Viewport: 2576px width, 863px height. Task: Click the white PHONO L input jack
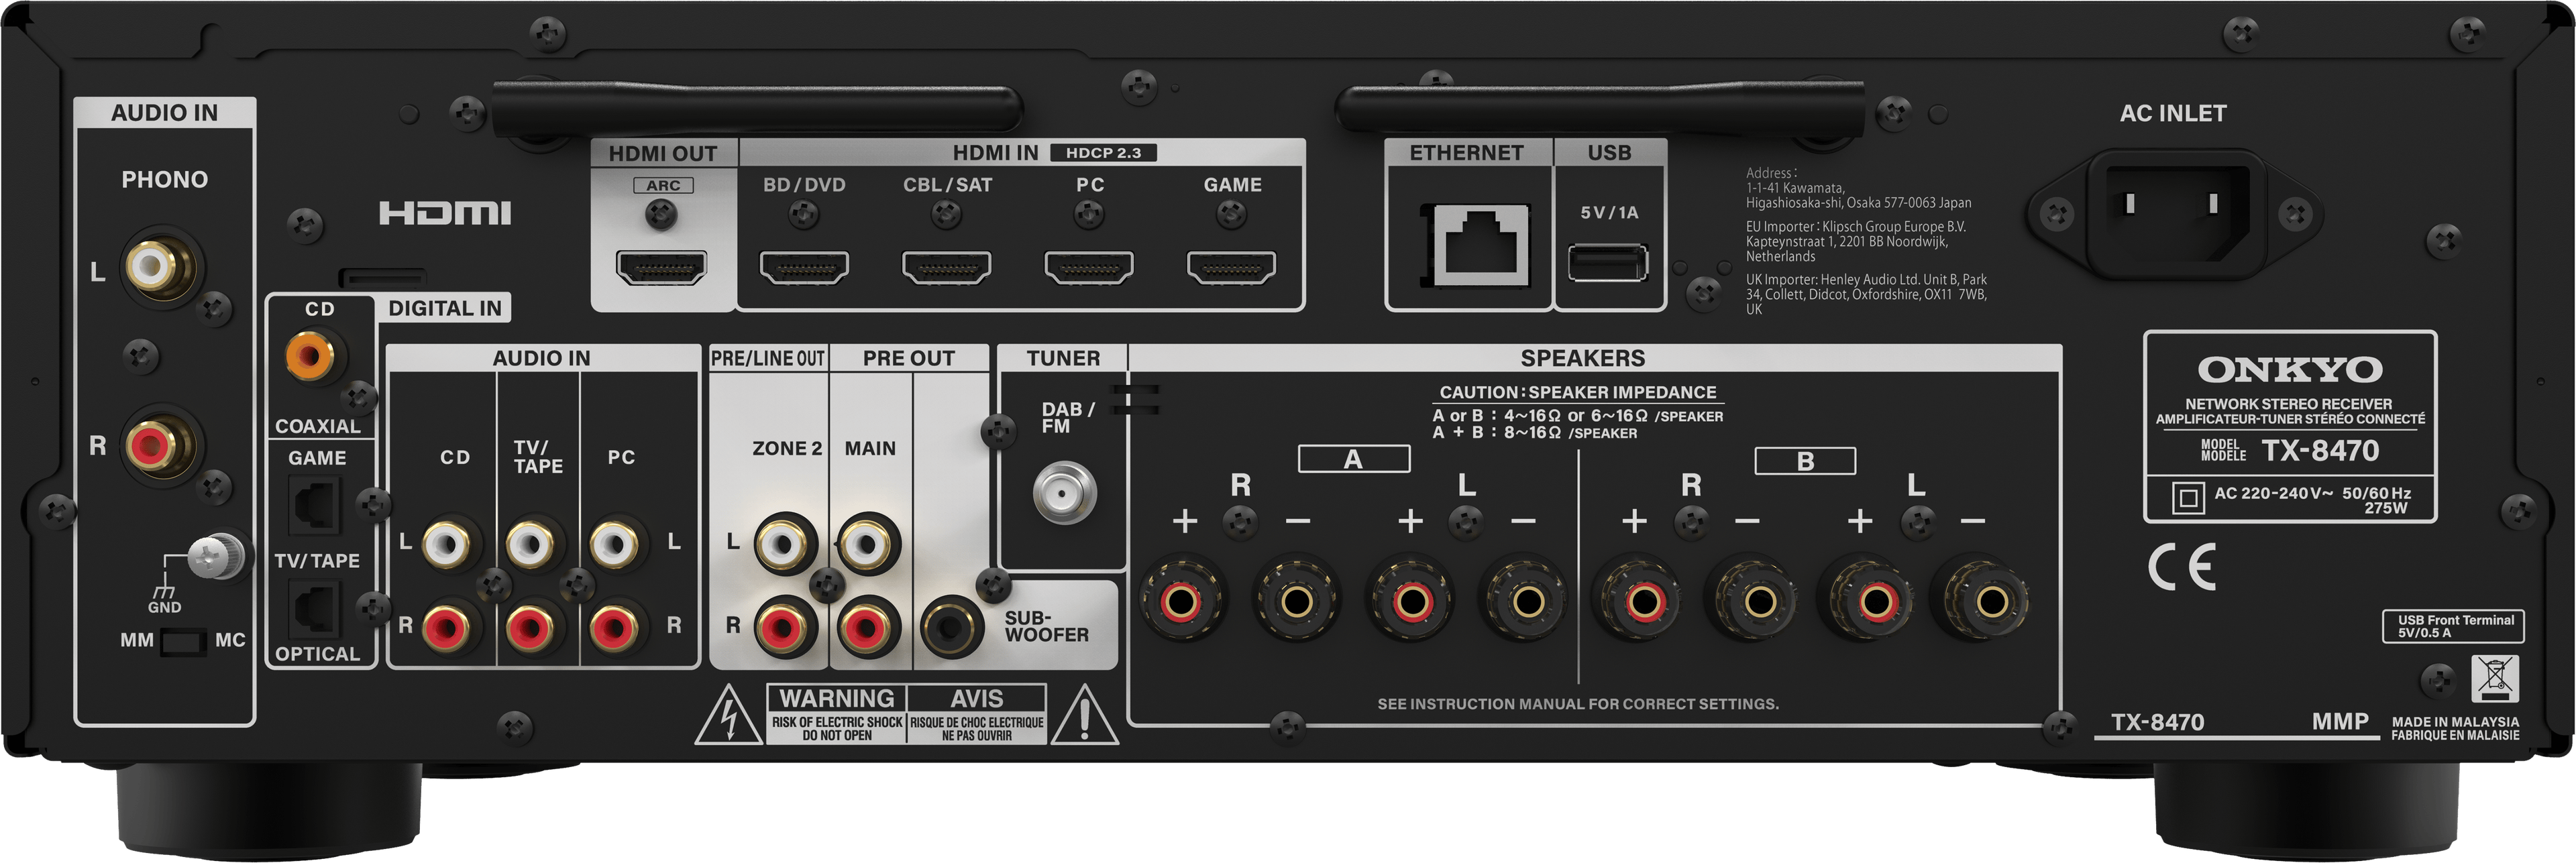pyautogui.click(x=152, y=265)
